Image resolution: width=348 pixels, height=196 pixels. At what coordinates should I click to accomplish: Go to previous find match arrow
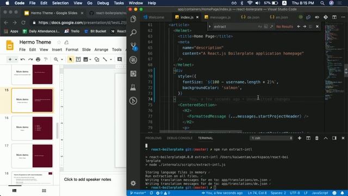point(299,27)
